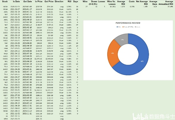Click the Average Annualized ROI header
The height and width of the screenshot is (120, 175).
[x=166, y=3]
